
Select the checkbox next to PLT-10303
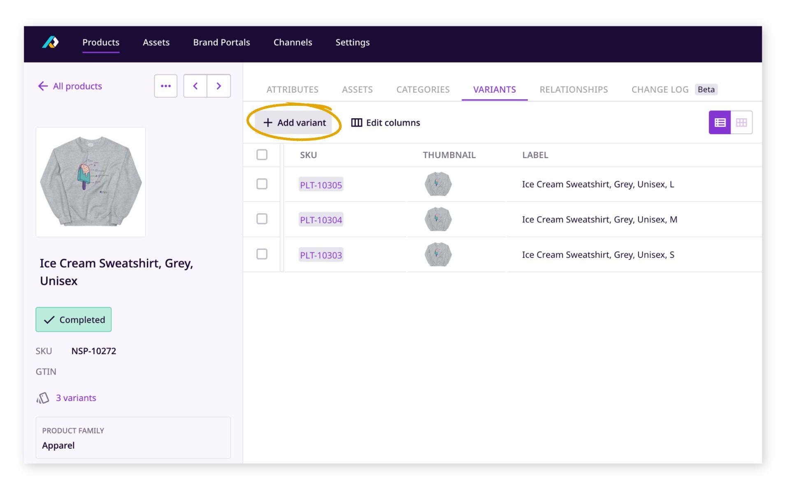tap(262, 254)
